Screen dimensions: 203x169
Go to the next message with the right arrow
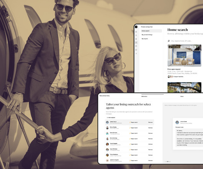[x=170, y=161]
